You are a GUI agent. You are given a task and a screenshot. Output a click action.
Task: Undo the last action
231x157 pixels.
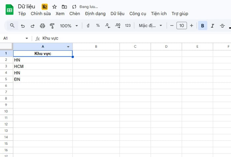click(23, 26)
